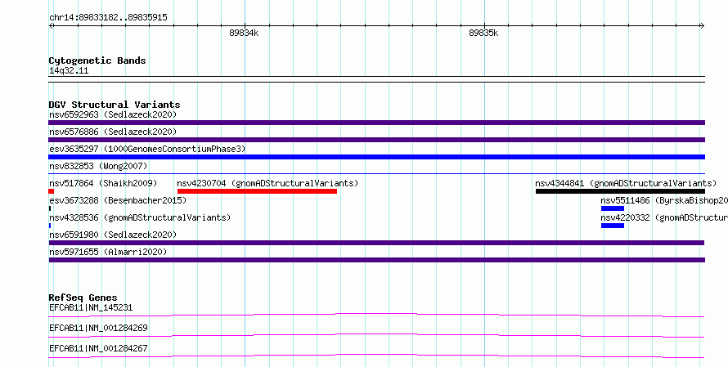The height and width of the screenshot is (367, 728).
Task: Click the nsv5511486 ByrskaBishop label
Action: (664, 200)
